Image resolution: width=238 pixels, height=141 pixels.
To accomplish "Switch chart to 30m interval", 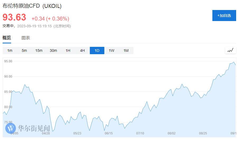I will (53, 51).
